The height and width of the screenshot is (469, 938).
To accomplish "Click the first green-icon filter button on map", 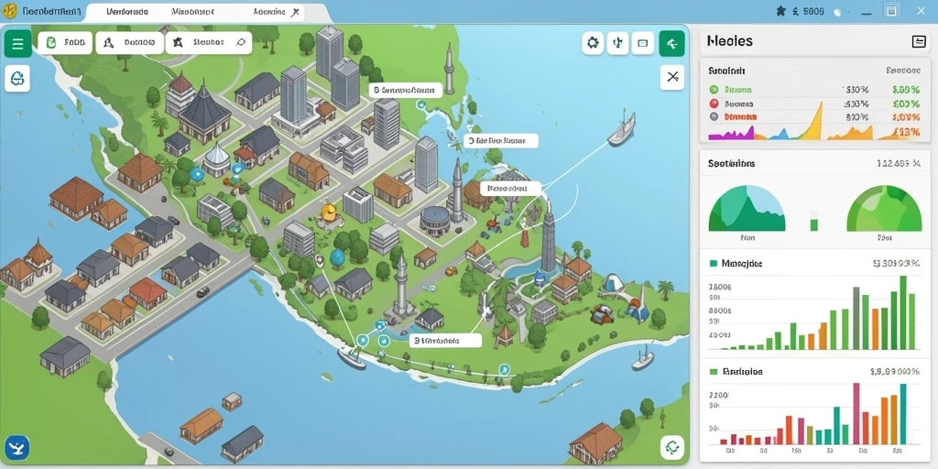I will click(x=65, y=42).
